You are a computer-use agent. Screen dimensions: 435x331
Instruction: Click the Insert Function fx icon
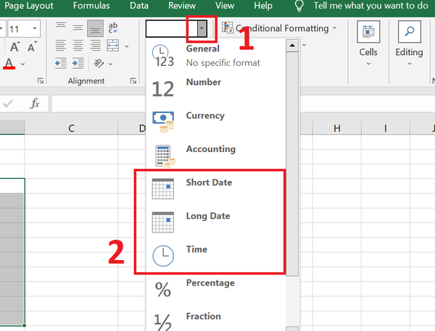pos(35,104)
